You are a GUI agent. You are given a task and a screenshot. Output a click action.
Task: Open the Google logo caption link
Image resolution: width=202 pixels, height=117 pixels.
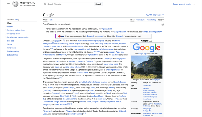tap(142, 54)
